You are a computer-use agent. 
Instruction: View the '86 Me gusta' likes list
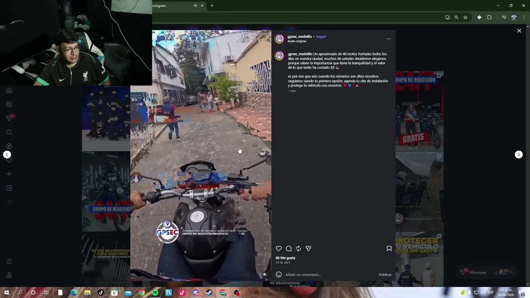285,258
